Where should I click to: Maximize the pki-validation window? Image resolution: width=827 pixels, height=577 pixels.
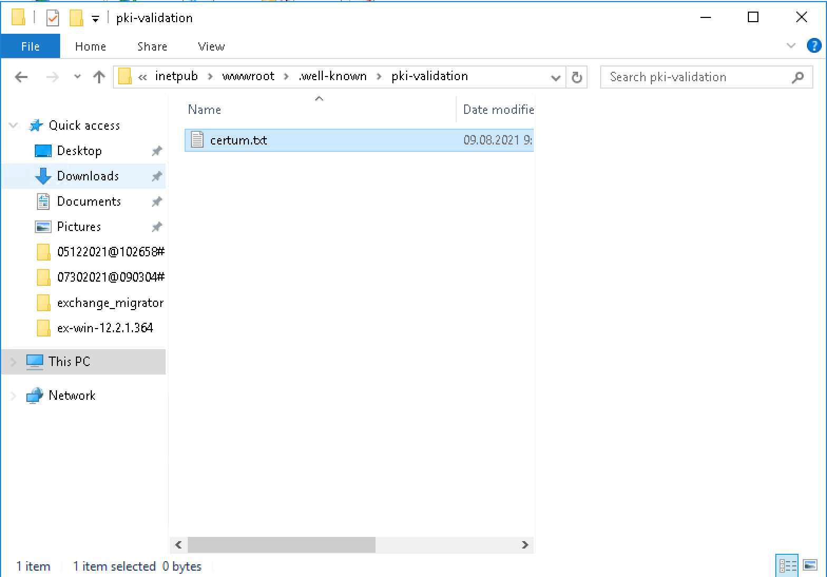tap(753, 17)
